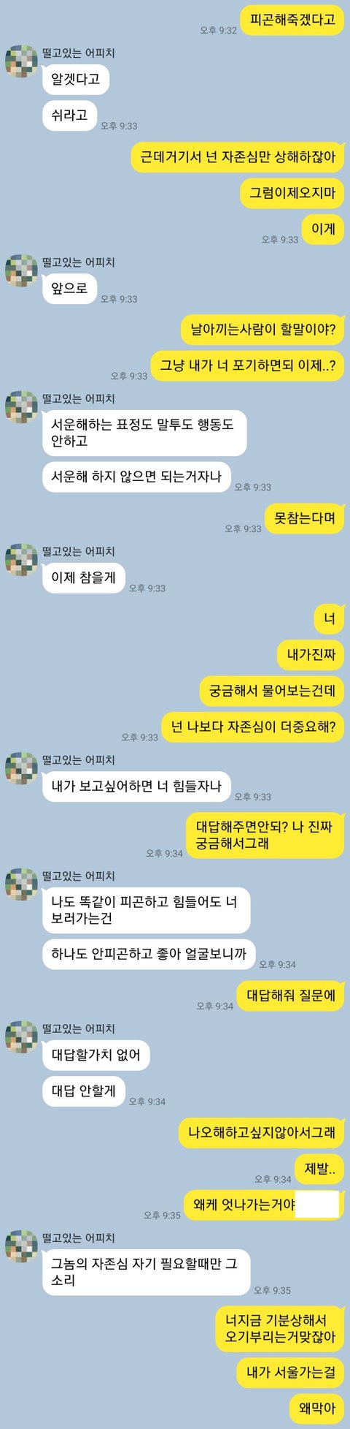
Task: Select the 서운해 하지 않으면 되는거자나 bubble
Action: point(136,477)
